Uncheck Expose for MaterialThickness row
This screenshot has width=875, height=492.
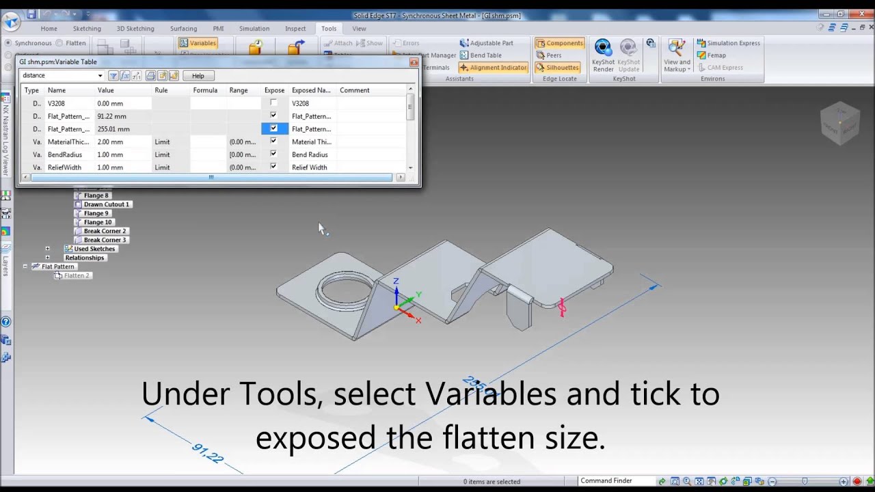point(273,141)
